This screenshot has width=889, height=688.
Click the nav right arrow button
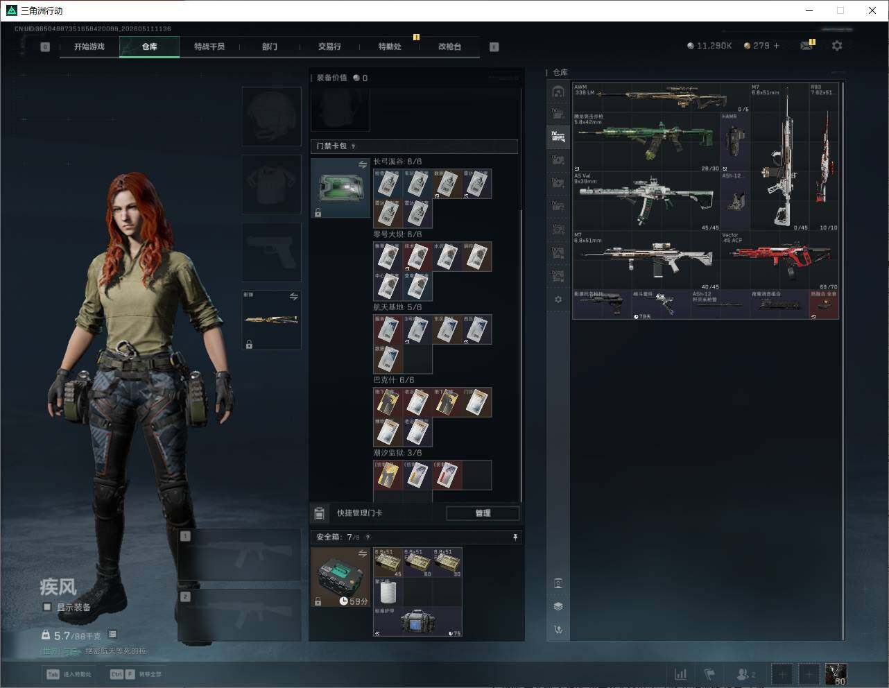[494, 47]
